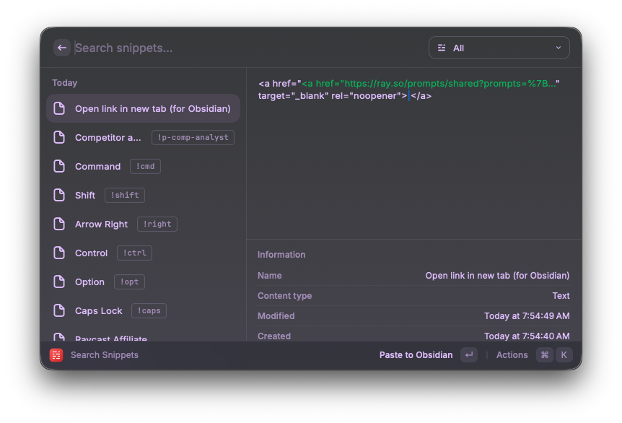This screenshot has width=622, height=423.
Task: Select the Command snippet
Action: [x=97, y=166]
